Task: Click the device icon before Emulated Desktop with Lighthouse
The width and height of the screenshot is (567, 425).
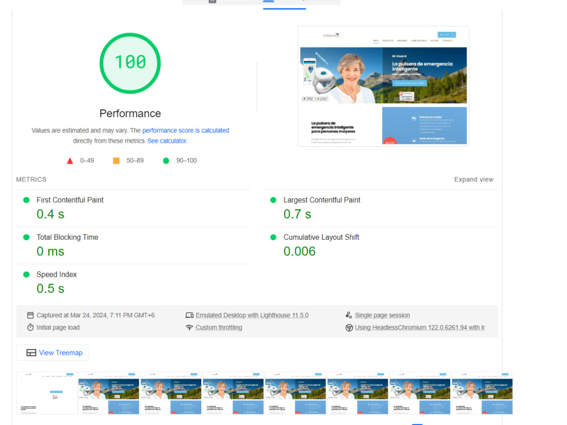Action: 190,315
